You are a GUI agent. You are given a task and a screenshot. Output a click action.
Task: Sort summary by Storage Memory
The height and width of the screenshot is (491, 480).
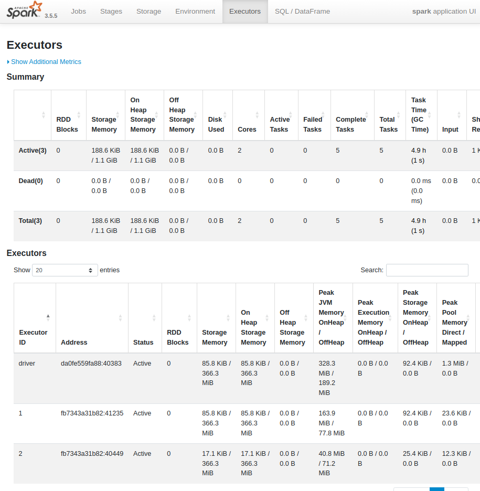pos(105,115)
